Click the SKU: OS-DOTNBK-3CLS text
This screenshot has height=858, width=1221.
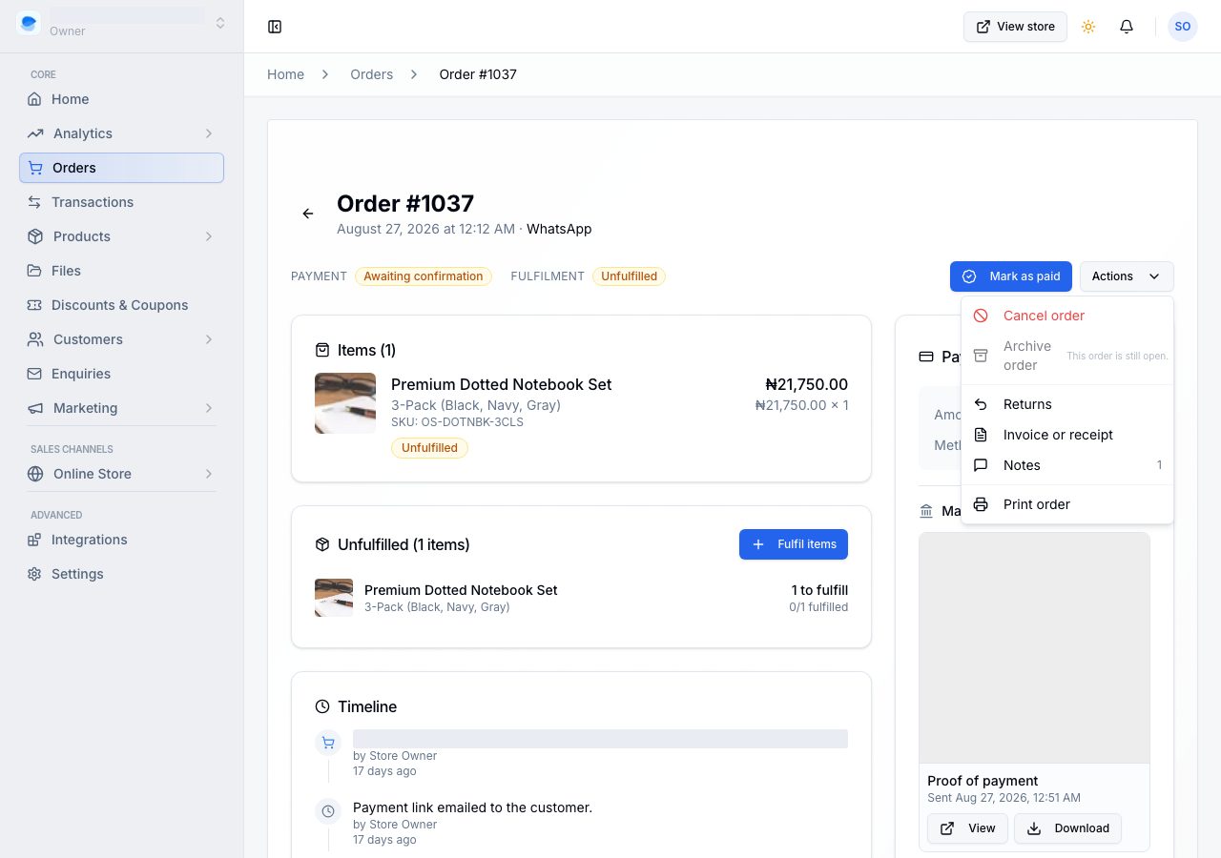pyautogui.click(x=457, y=421)
